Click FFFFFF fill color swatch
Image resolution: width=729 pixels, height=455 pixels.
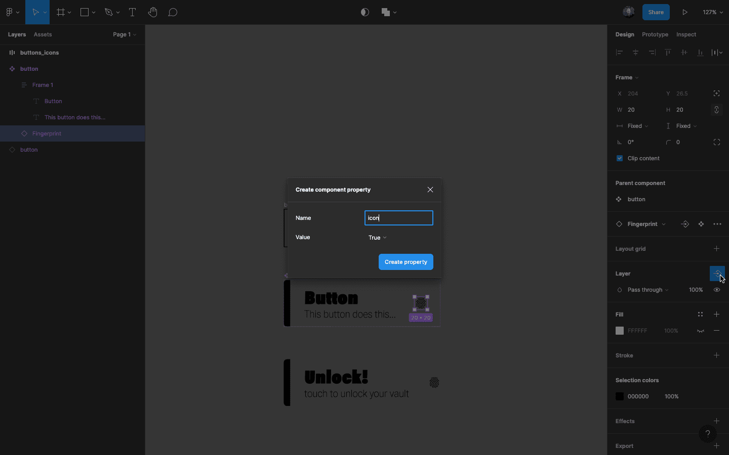pyautogui.click(x=619, y=331)
